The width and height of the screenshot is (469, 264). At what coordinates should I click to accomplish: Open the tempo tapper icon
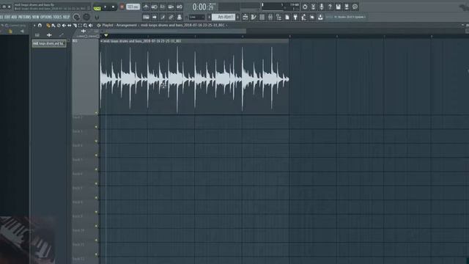[304, 17]
